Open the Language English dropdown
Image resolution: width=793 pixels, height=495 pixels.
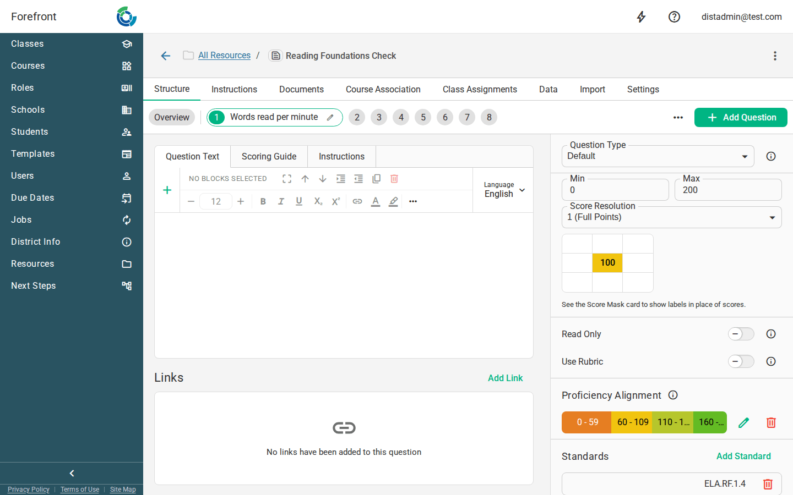point(504,190)
